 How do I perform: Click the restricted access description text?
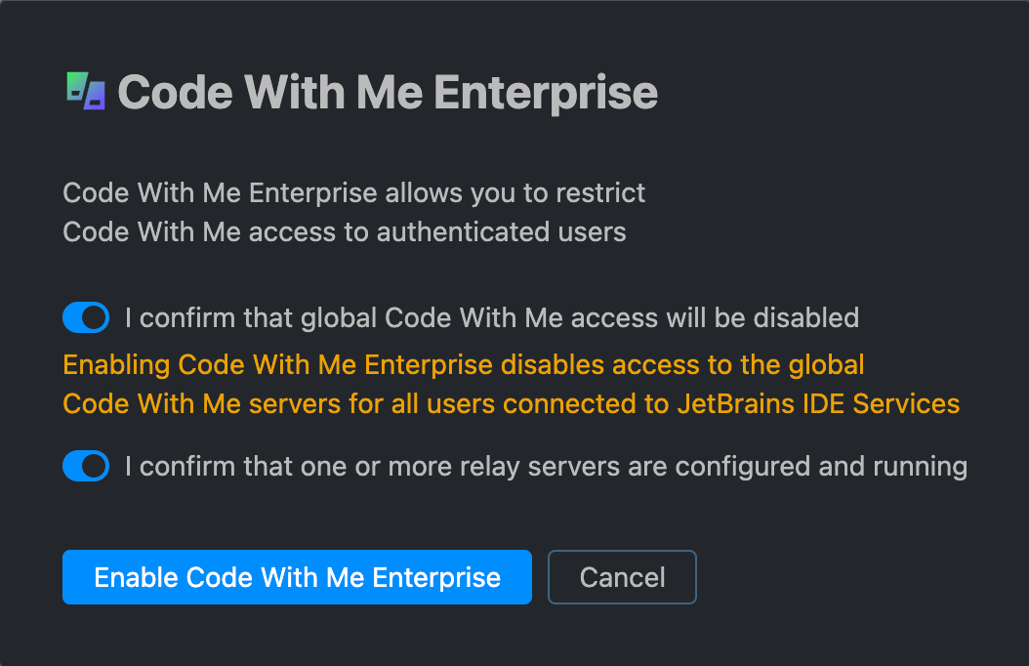click(353, 212)
